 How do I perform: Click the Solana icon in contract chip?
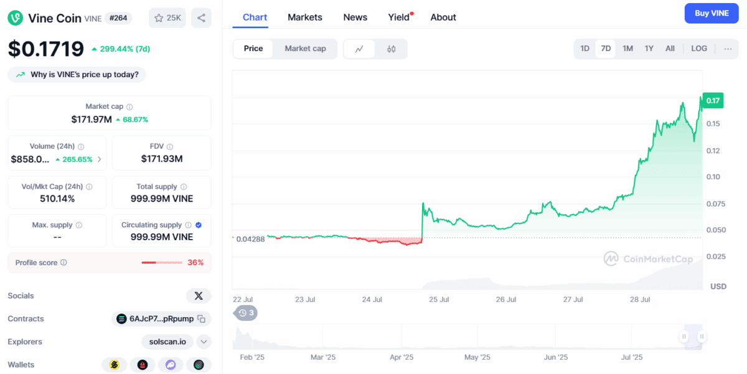click(122, 319)
